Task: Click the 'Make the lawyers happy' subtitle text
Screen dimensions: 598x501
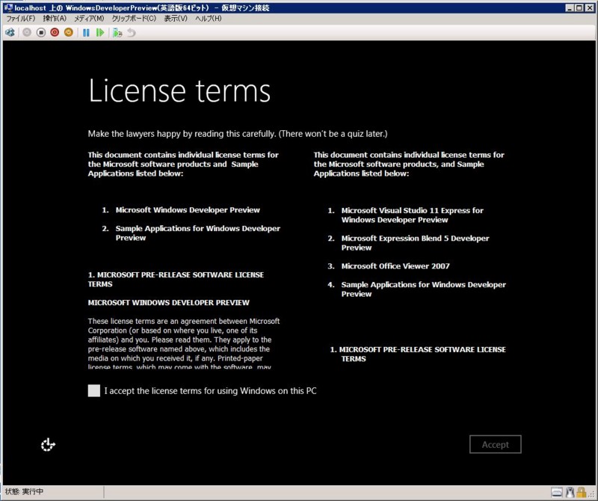Action: 238,134
